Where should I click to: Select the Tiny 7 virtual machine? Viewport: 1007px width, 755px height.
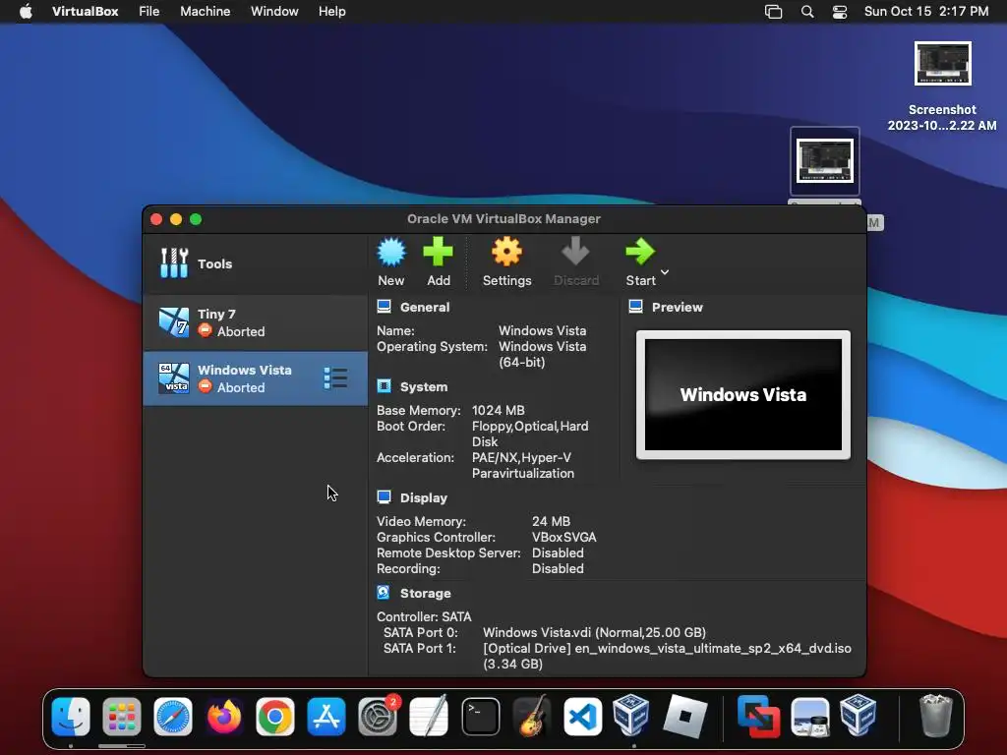click(x=255, y=322)
